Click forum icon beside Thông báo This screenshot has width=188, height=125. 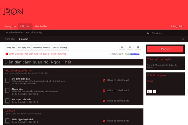click(x=8, y=91)
